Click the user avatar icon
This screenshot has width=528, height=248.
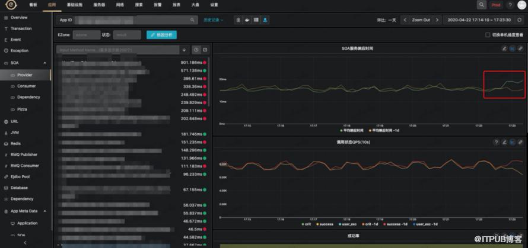[x=521, y=5]
